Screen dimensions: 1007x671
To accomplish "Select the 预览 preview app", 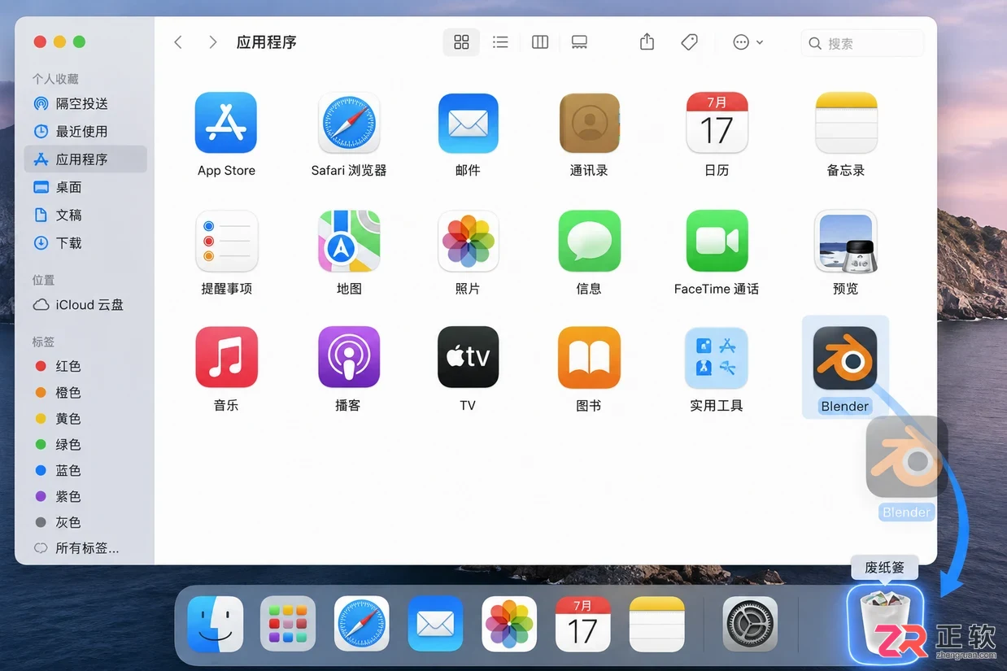I will click(846, 241).
